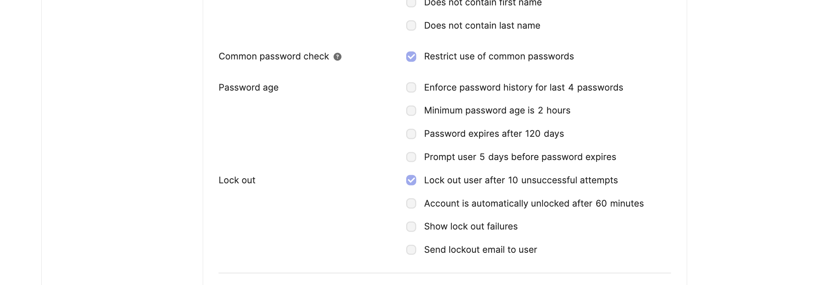Enable Show lock out failures
This screenshot has height=285, width=826.
[x=411, y=227]
